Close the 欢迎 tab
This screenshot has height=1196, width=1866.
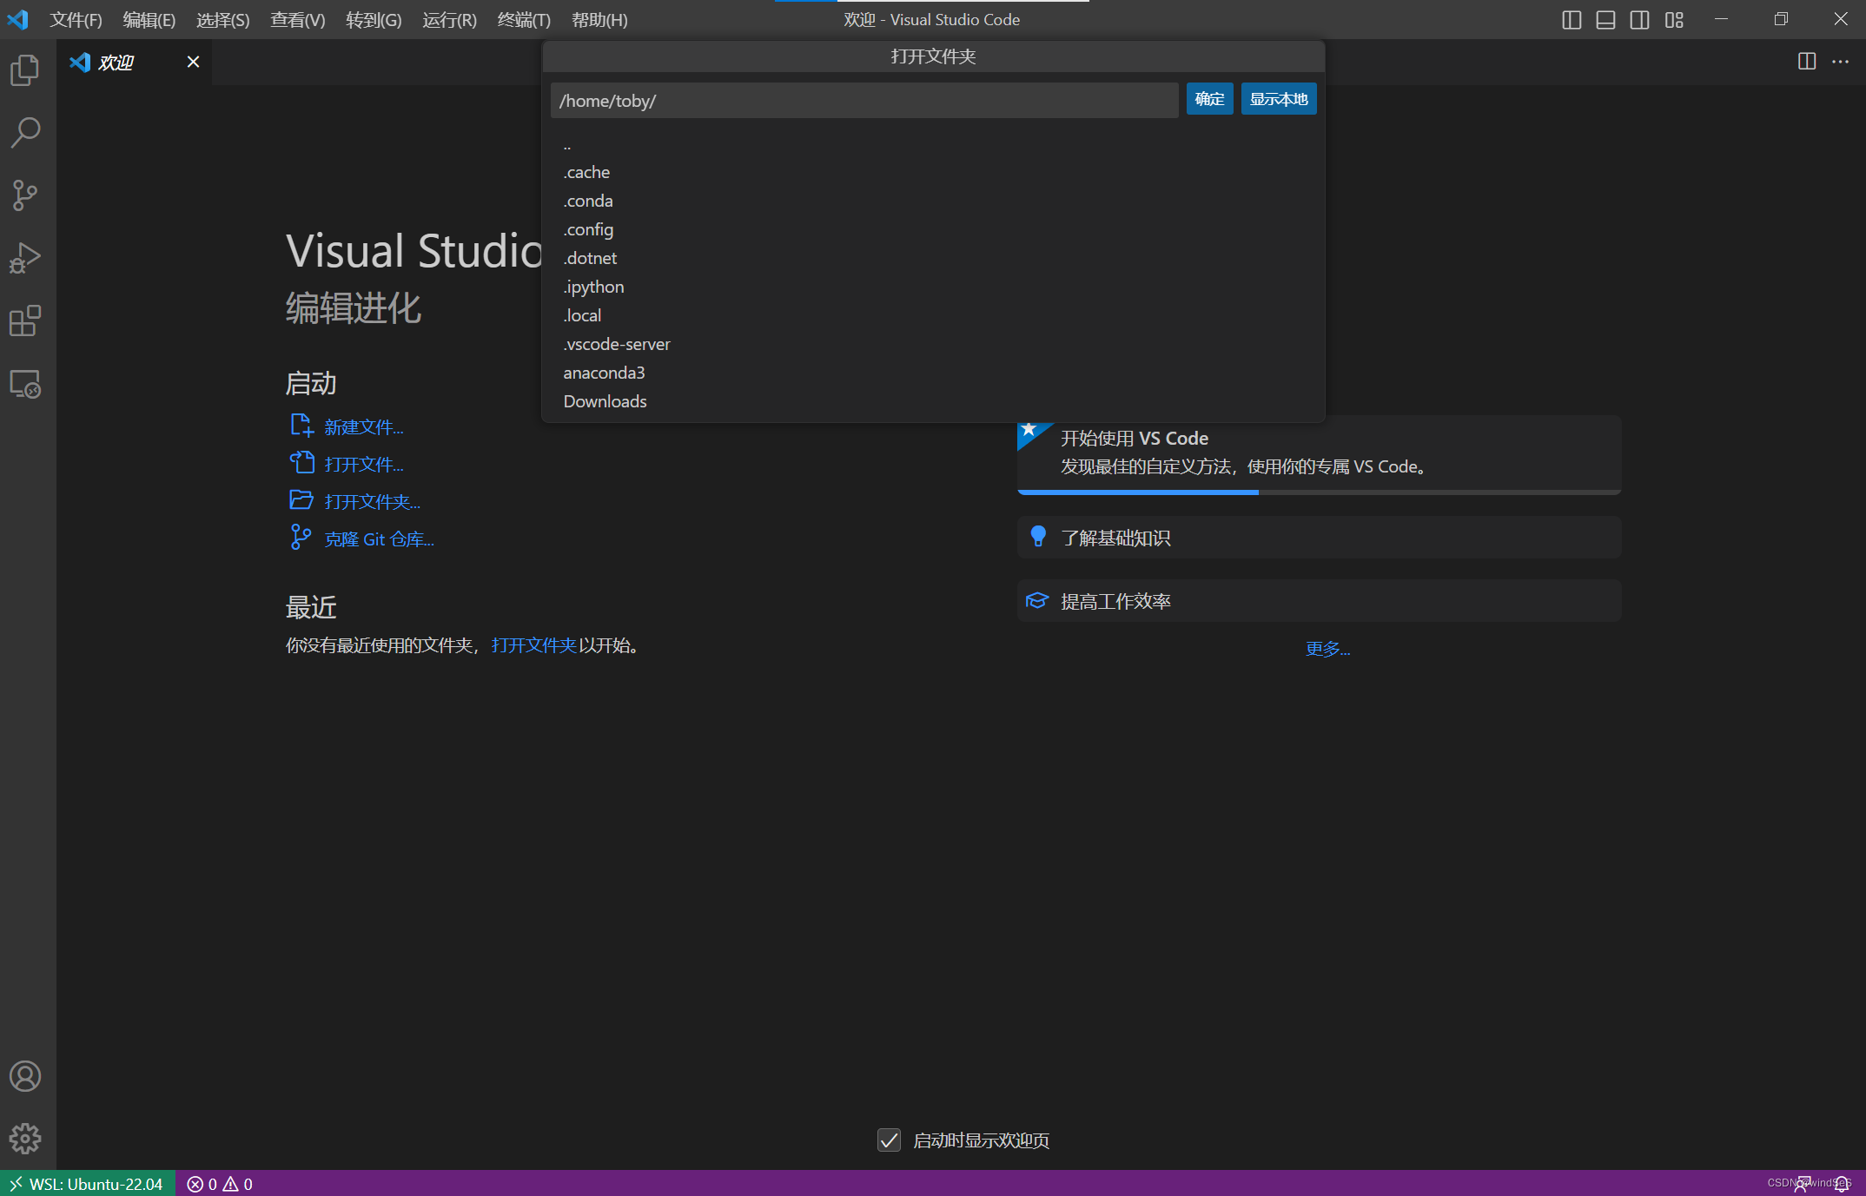click(193, 62)
